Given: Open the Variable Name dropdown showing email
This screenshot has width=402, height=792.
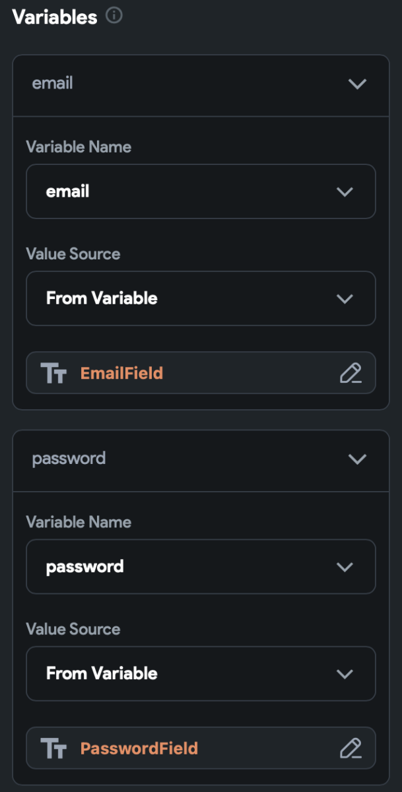Looking at the screenshot, I should (200, 191).
